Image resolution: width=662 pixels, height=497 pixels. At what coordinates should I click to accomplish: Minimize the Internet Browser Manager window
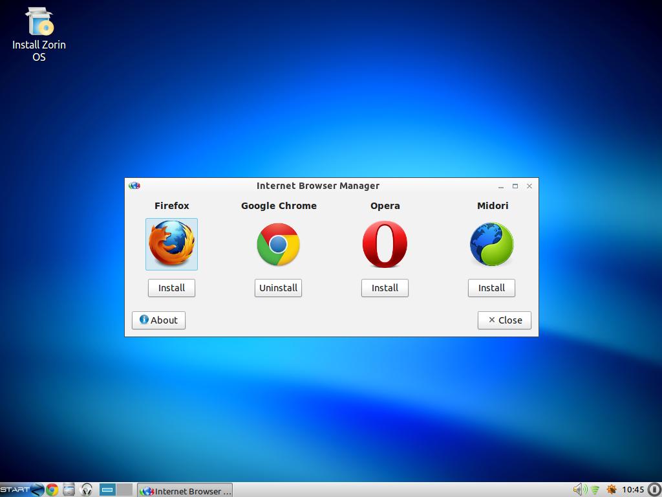tap(501, 186)
